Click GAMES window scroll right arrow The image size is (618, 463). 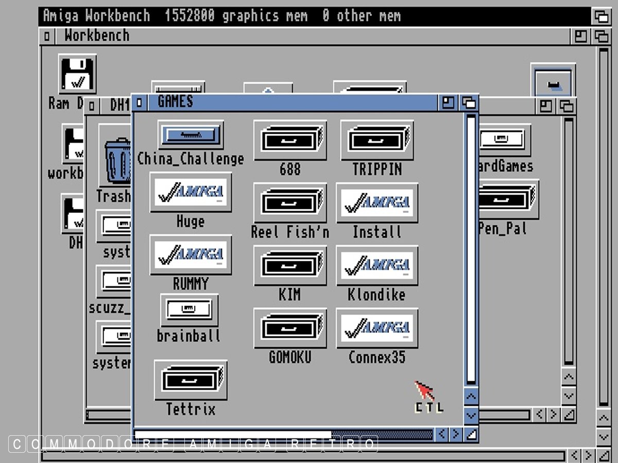pyautogui.click(x=455, y=435)
